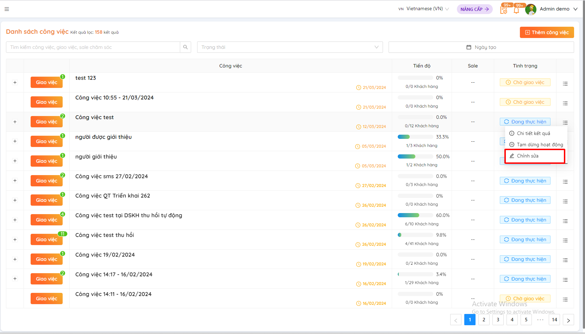Click Đang thực hiện status of Công việc test
The height and width of the screenshot is (334, 585).
pyautogui.click(x=525, y=122)
